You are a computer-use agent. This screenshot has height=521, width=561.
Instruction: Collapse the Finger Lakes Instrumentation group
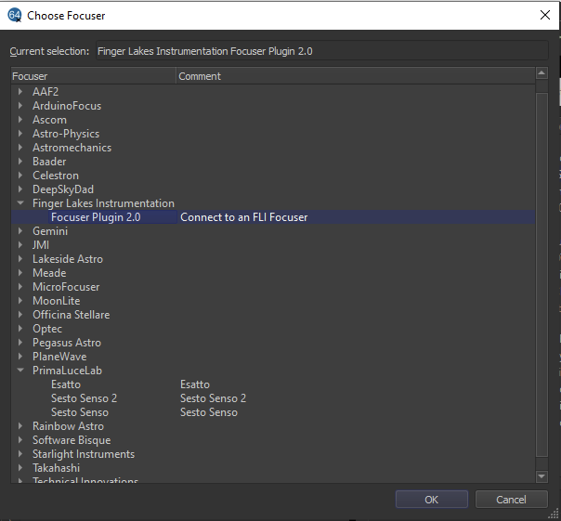click(20, 203)
